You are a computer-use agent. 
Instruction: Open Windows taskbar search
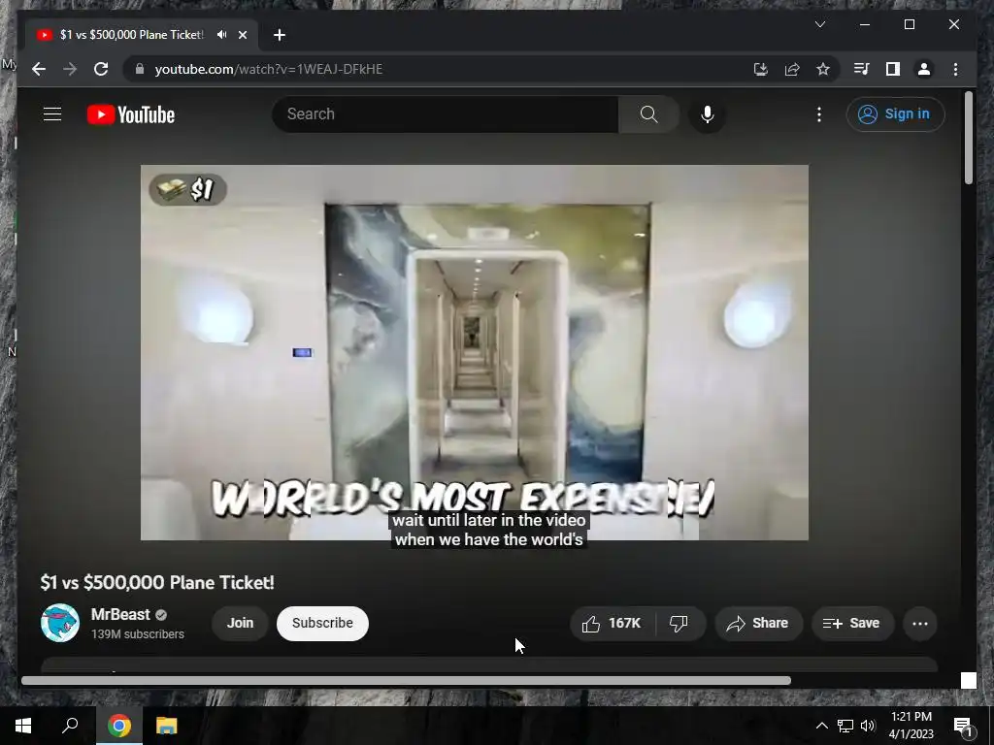[70, 726]
